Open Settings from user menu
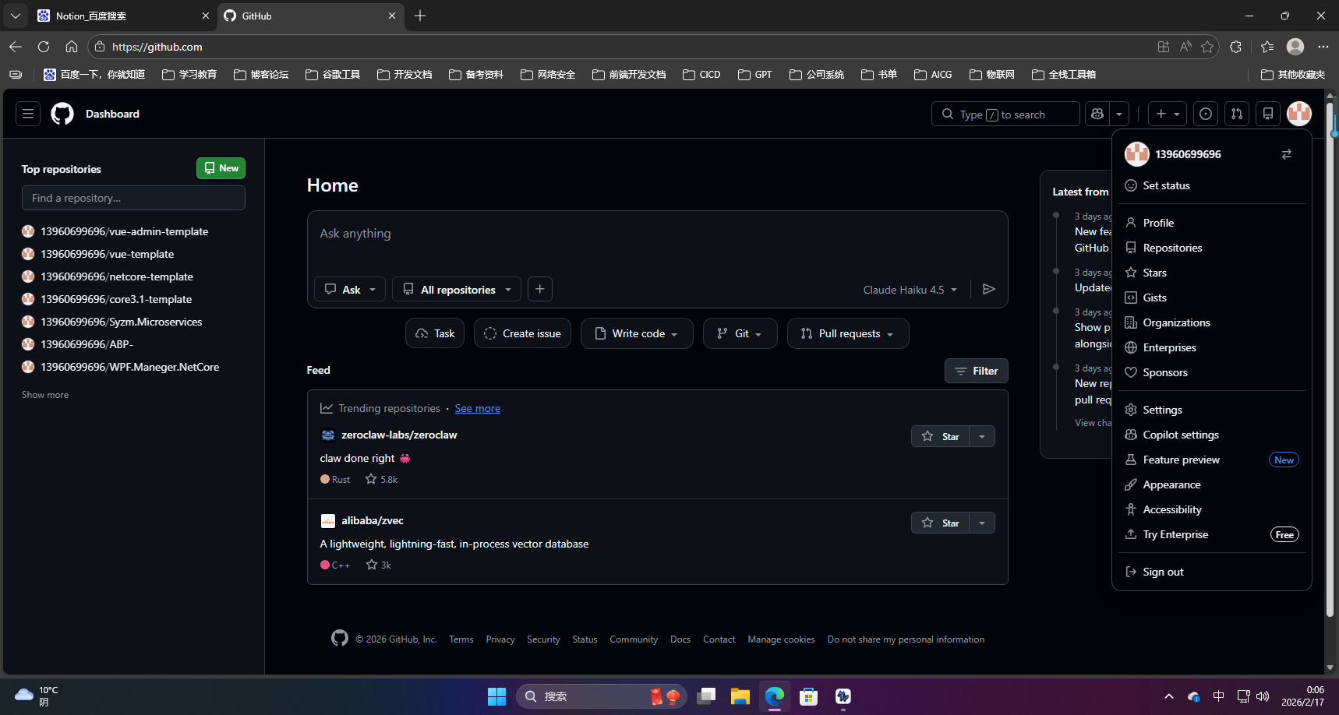Viewport: 1339px width, 715px height. coord(1212,410)
